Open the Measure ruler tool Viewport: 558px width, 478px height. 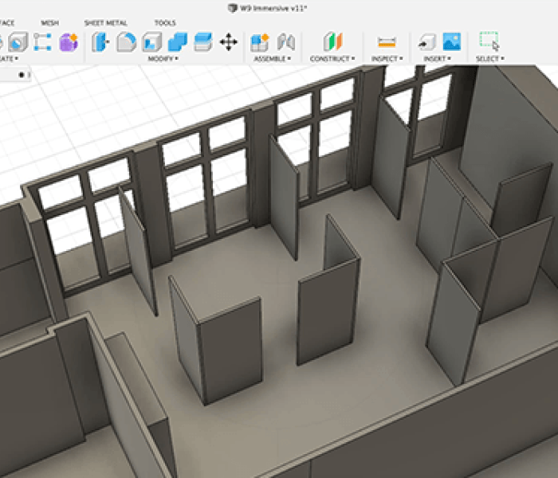[387, 41]
